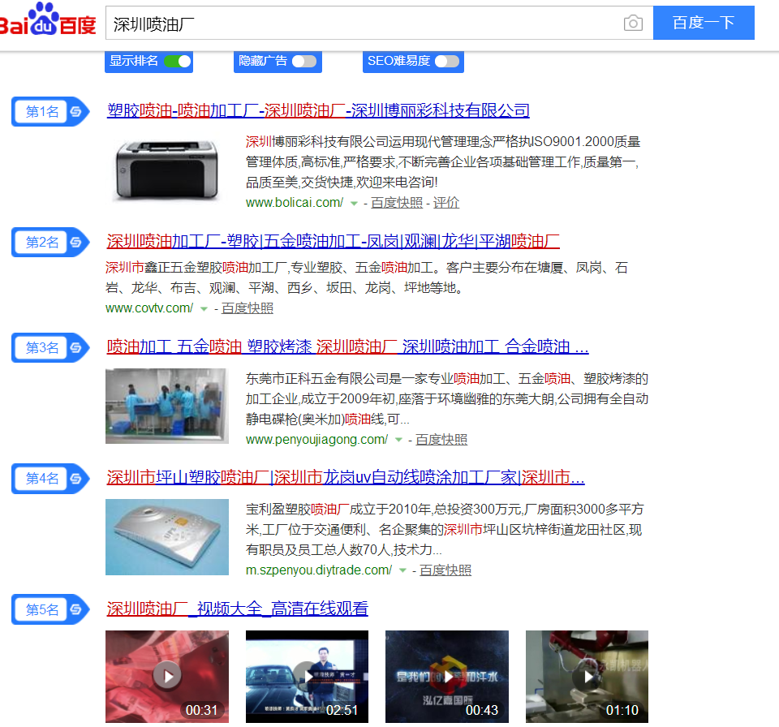Click the 第3名 rank label
The height and width of the screenshot is (727, 779).
42,347
